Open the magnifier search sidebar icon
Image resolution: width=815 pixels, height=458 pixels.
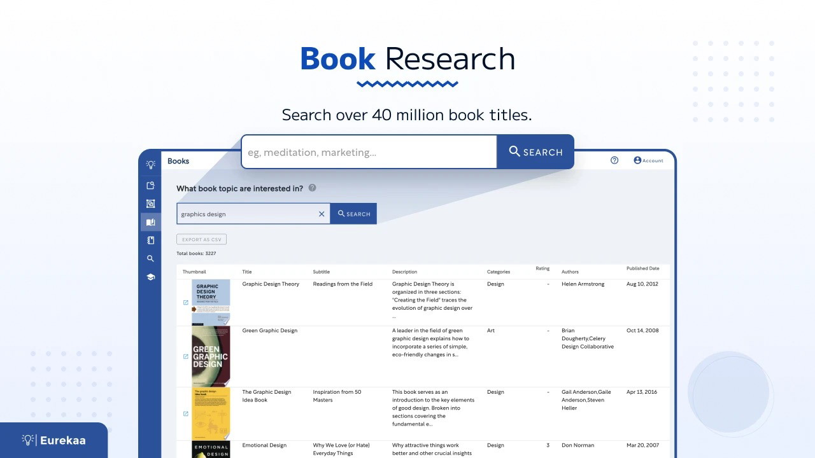coord(150,259)
